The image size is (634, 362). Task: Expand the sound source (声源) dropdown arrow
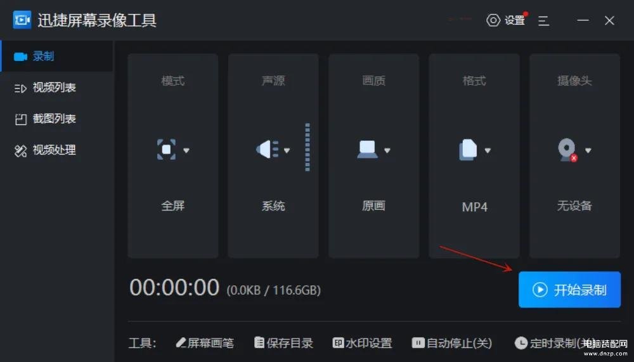(x=287, y=150)
